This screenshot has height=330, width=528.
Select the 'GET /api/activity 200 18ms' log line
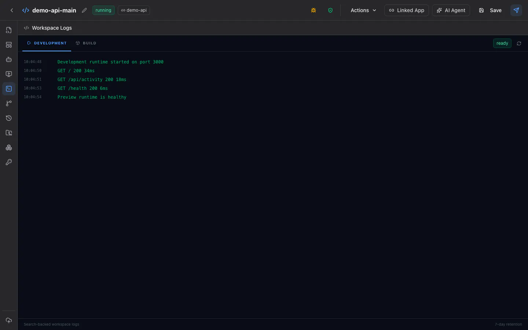coord(92,80)
